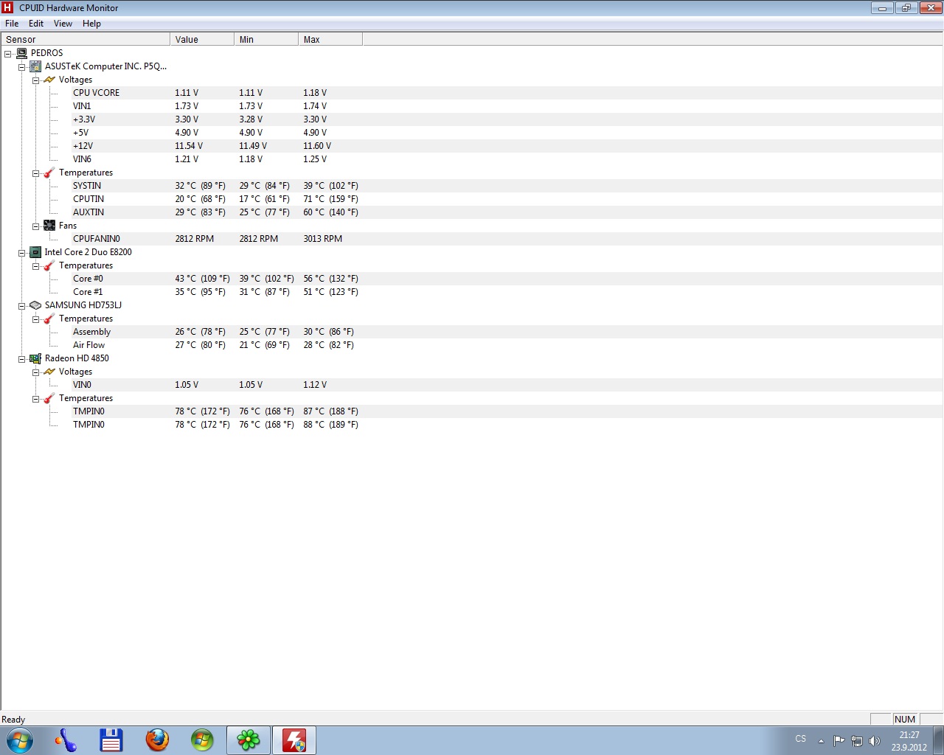
Task: Click the Value column header
Action: tap(202, 39)
